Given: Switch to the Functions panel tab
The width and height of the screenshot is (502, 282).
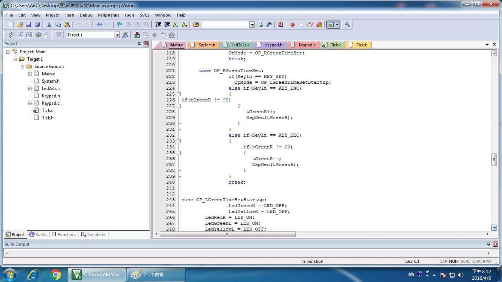Looking at the screenshot, I should (x=64, y=235).
